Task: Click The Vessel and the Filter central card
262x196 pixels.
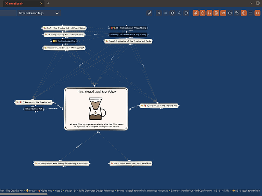Action: [x=96, y=109]
